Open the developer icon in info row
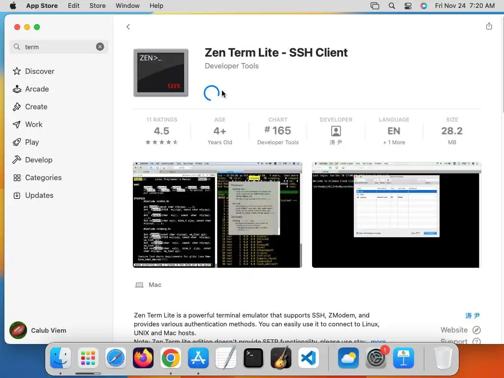 tap(336, 131)
